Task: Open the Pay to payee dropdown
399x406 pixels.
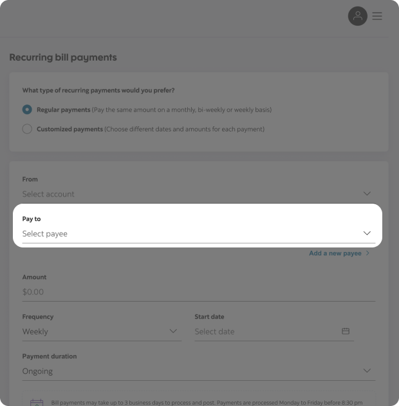Action: click(x=193, y=234)
